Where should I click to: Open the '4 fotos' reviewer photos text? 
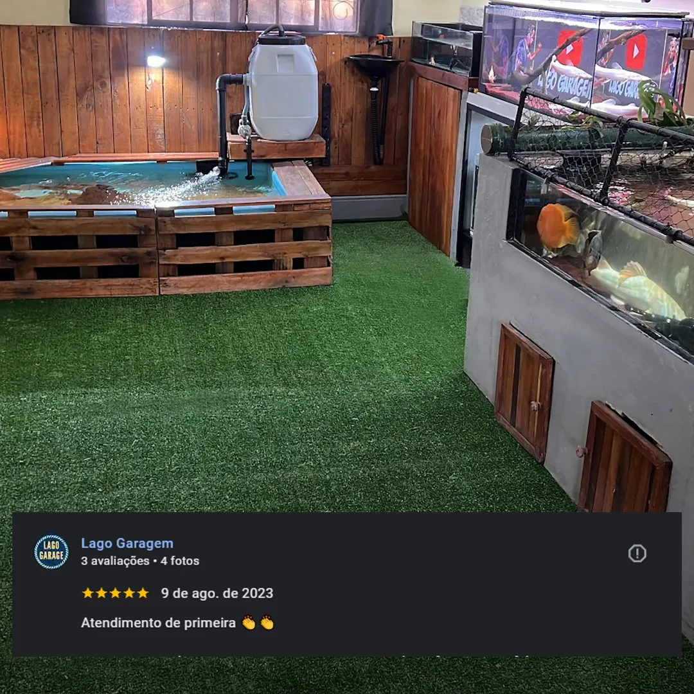tap(180, 561)
